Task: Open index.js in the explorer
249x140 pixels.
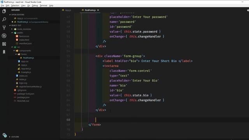Action: pyautogui.click(x=23, y=79)
